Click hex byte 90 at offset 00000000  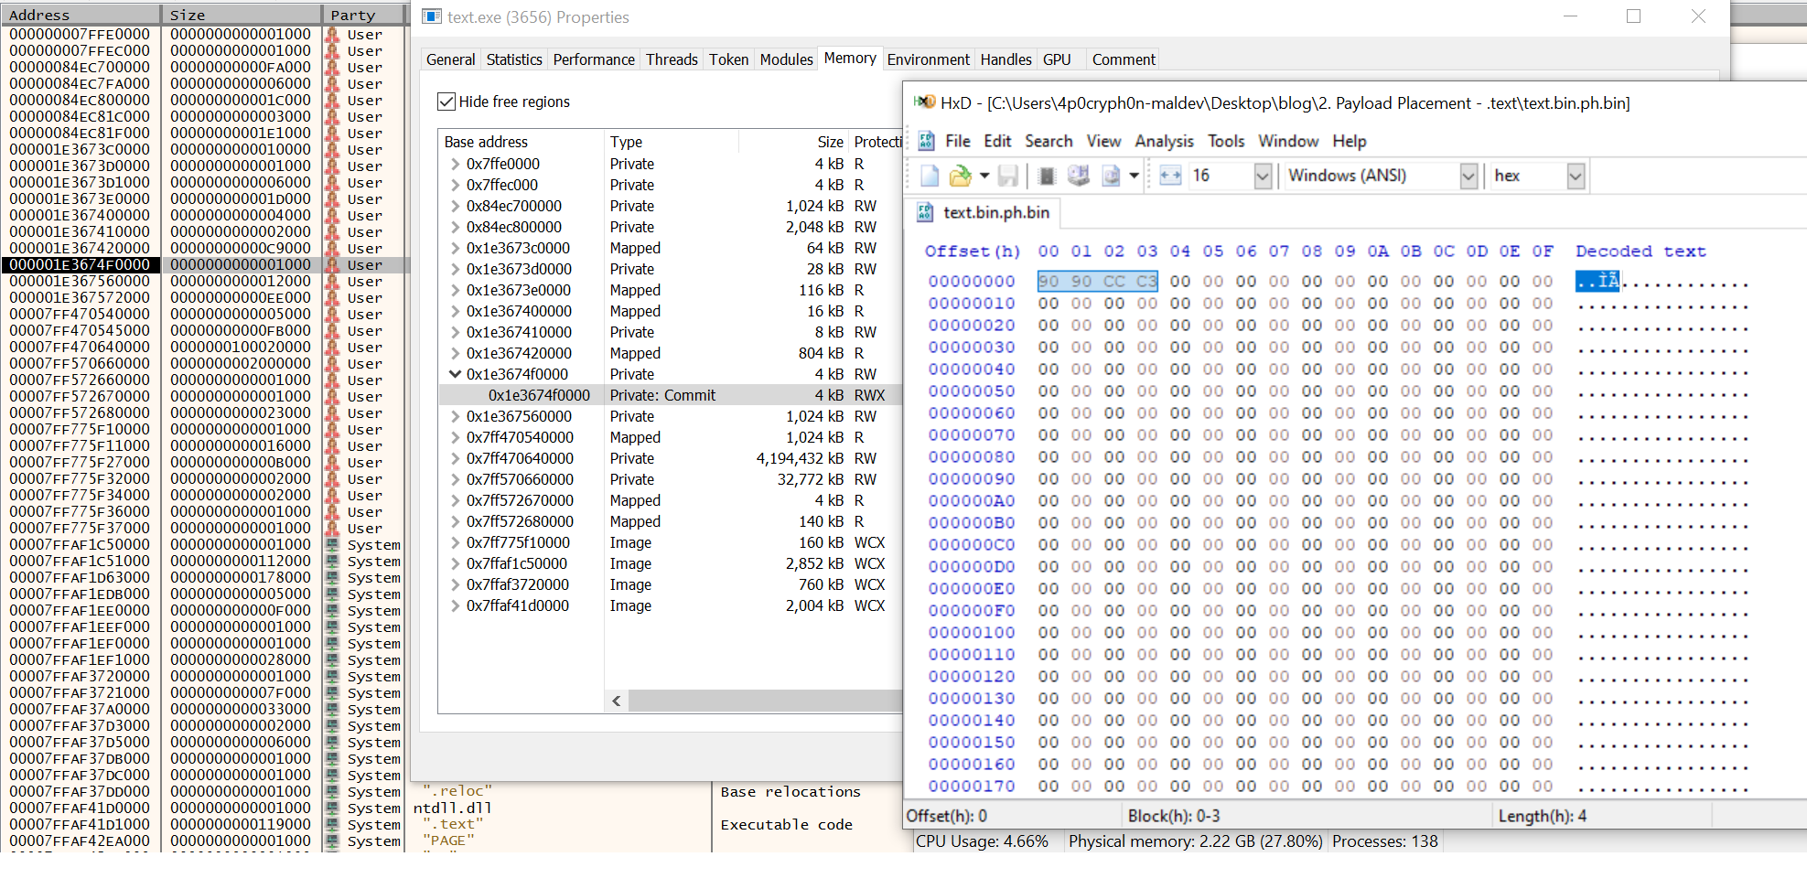(1049, 281)
